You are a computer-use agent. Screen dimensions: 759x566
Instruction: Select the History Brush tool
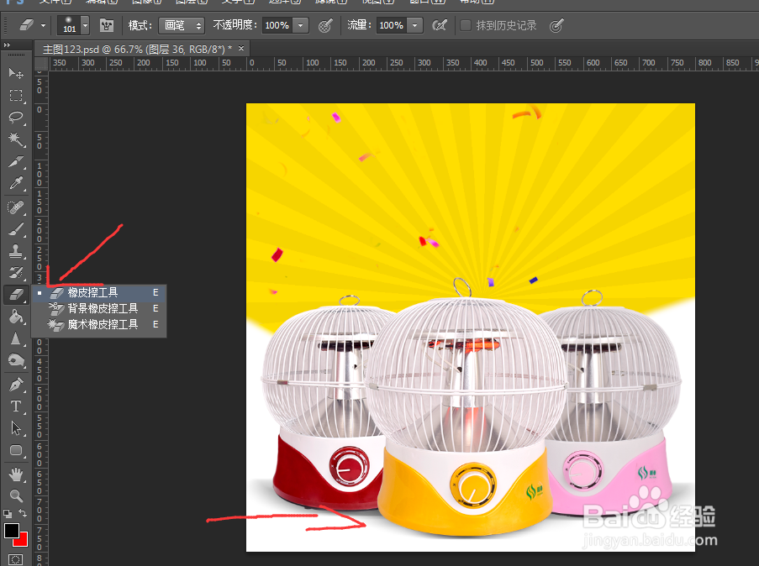(x=15, y=273)
